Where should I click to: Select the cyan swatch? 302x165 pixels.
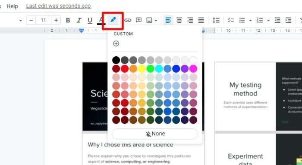[x=159, y=69]
